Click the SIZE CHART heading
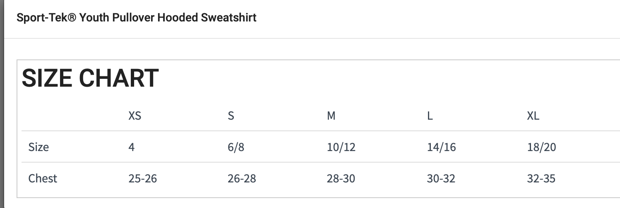The image size is (620, 208). point(90,78)
